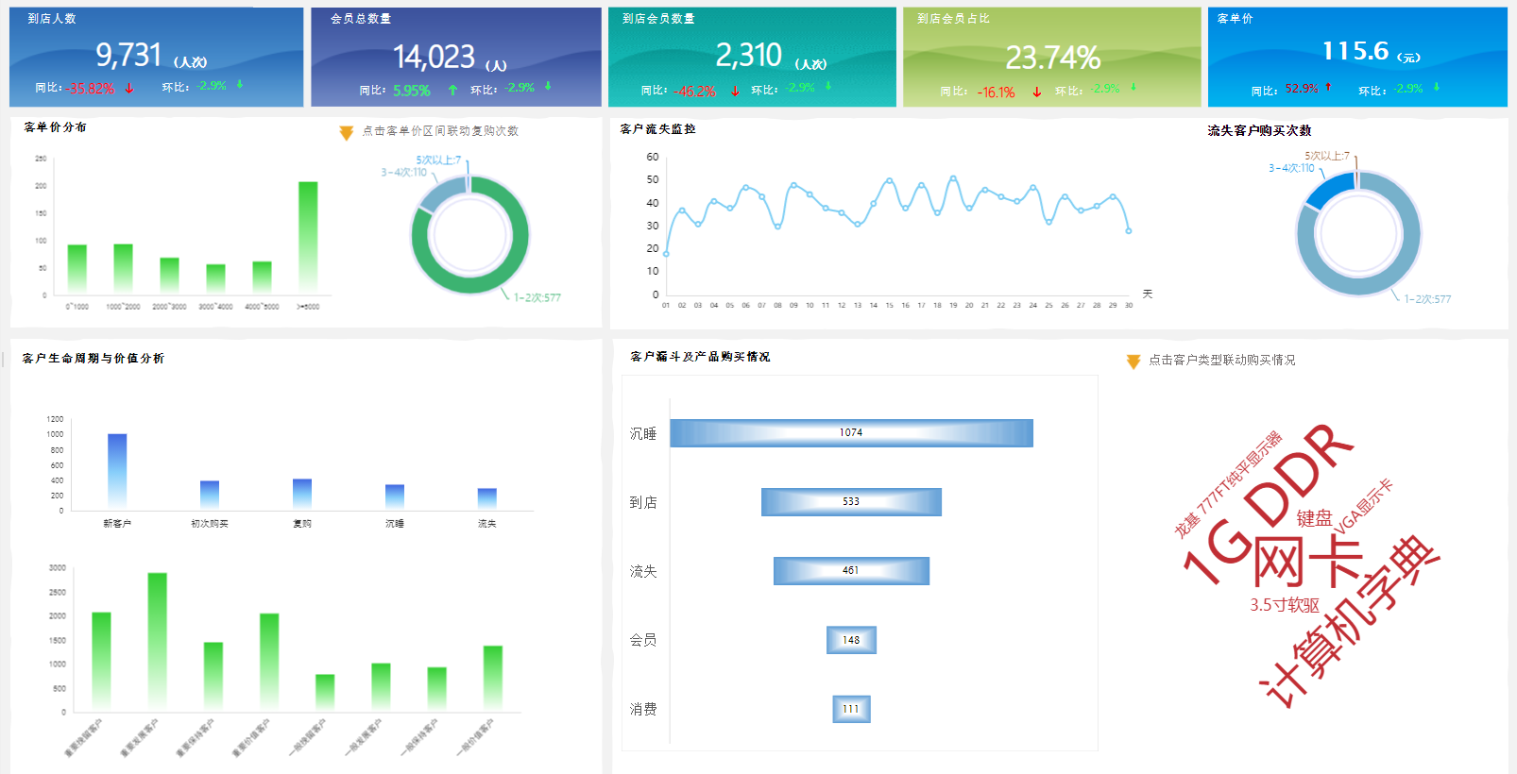
Task: Click the green 环比 arrow in 客单价 card
Action: click(1436, 88)
